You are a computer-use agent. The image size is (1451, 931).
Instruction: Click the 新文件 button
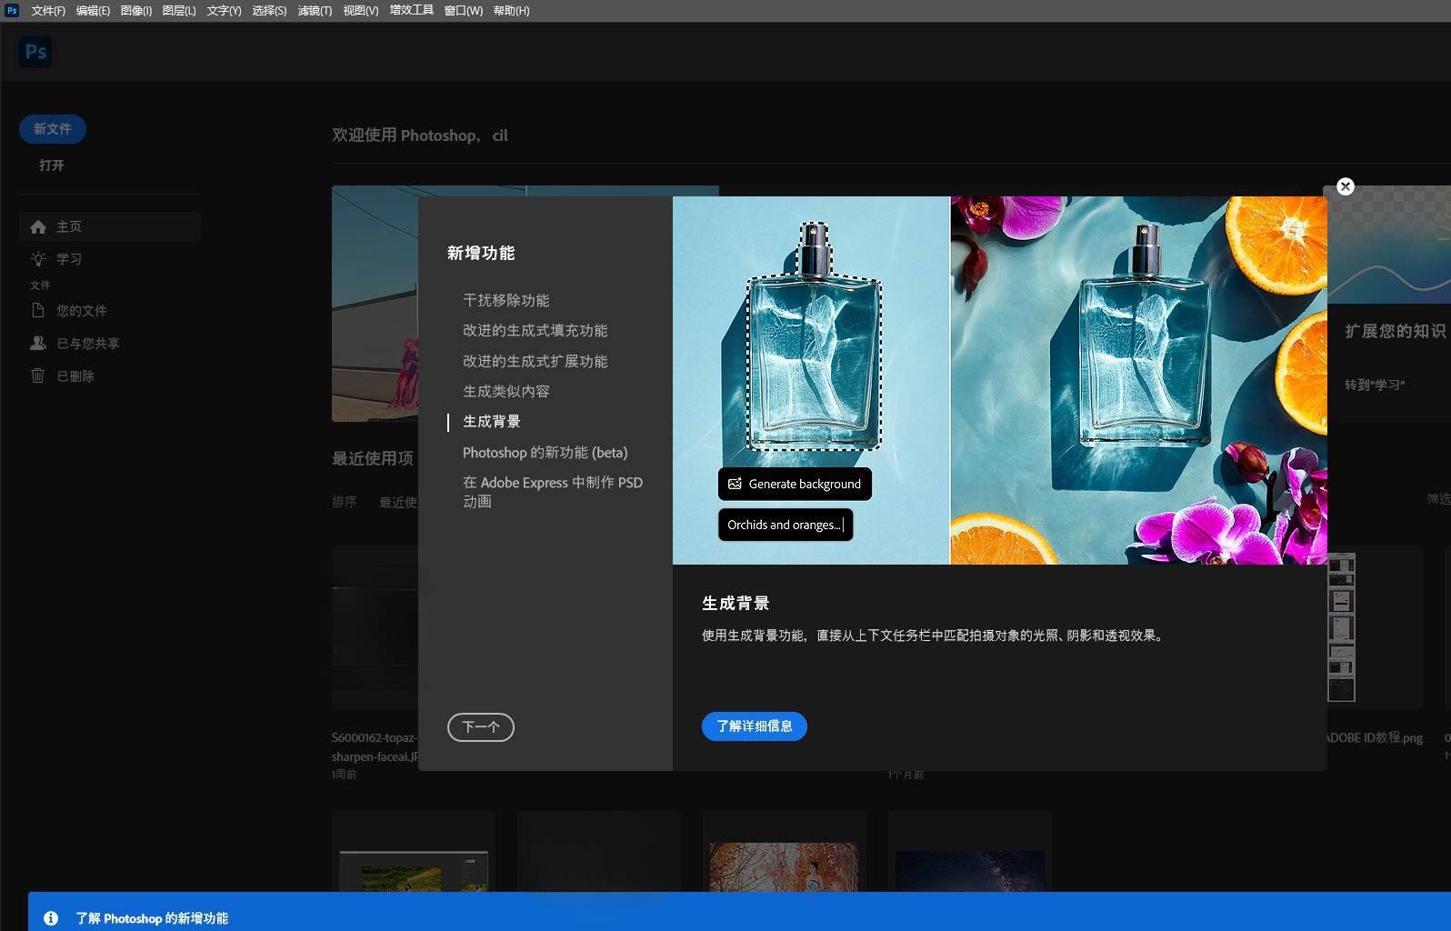[x=53, y=129]
